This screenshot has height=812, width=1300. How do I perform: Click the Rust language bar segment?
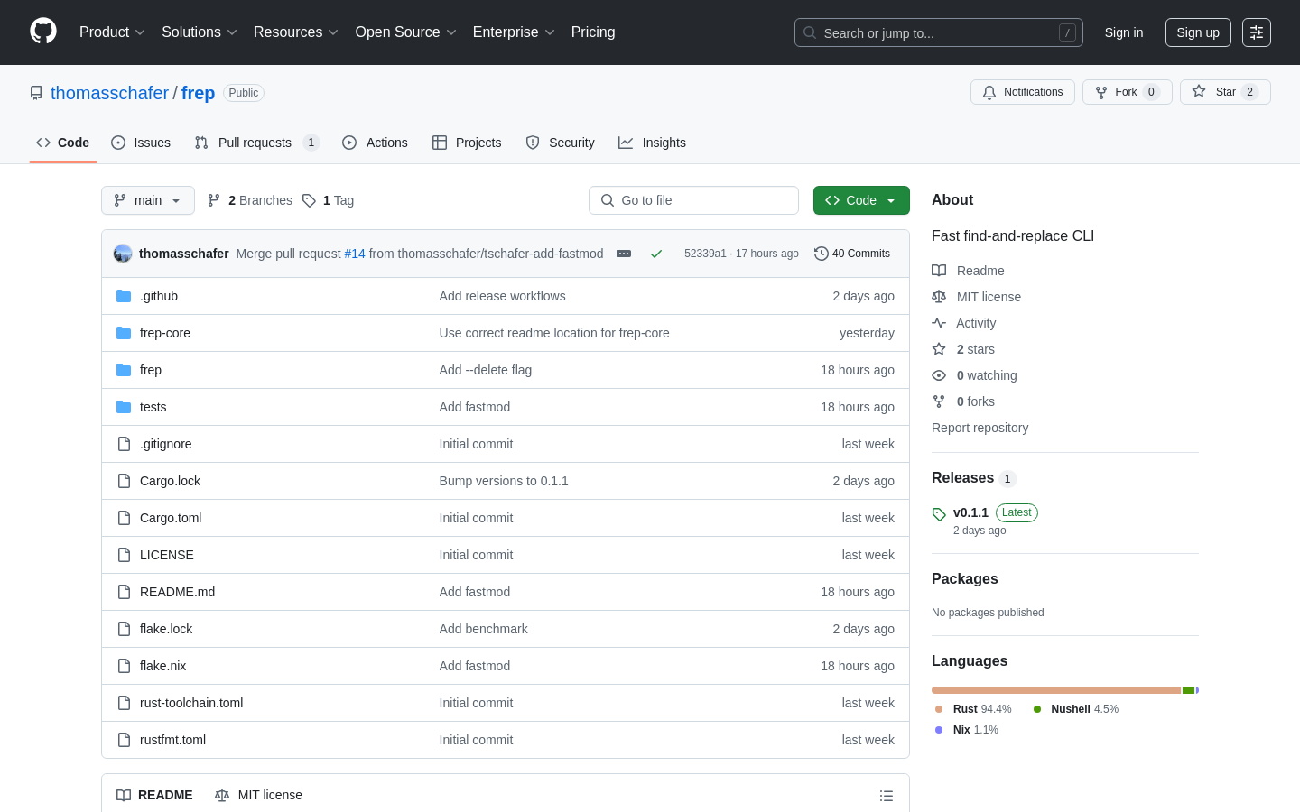pos(1056,690)
